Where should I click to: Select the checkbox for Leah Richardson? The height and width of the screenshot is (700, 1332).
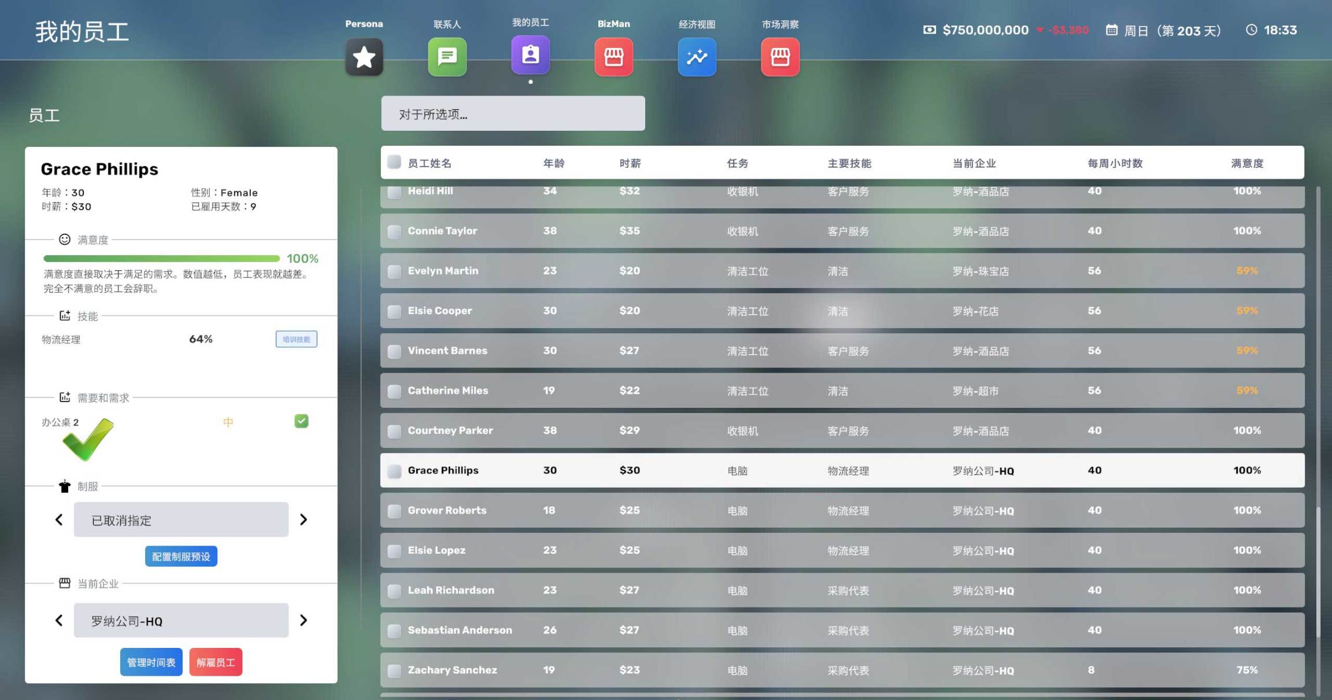(x=394, y=591)
